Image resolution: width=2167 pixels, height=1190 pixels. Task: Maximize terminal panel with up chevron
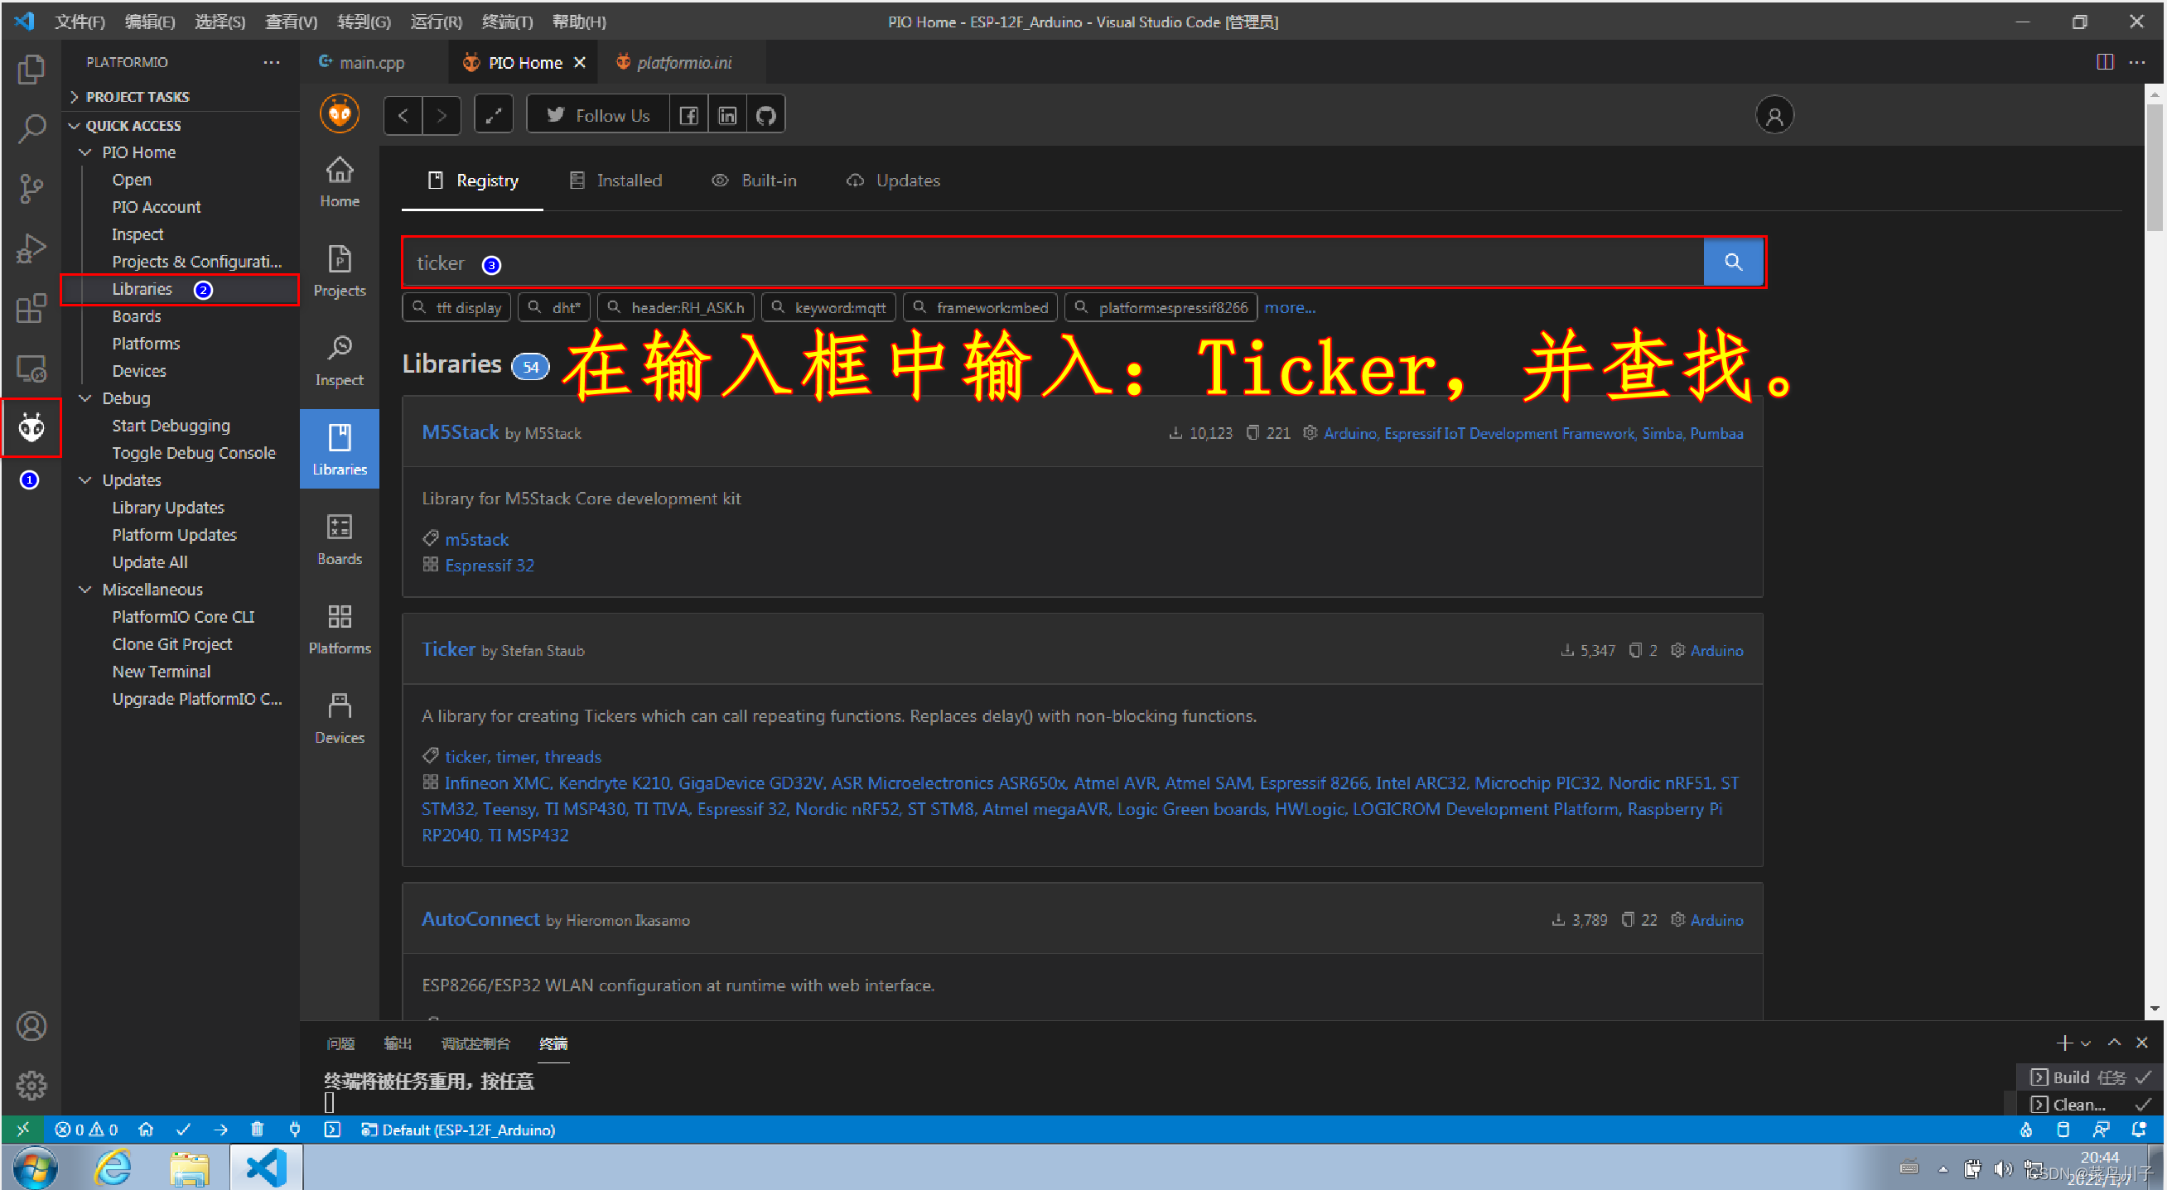(2114, 1043)
